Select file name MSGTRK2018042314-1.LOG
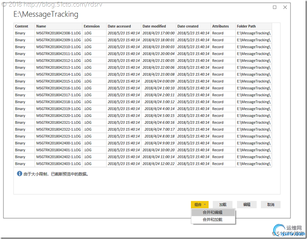The width and height of the screenshot is (307, 239). pyautogui.click(x=58, y=74)
